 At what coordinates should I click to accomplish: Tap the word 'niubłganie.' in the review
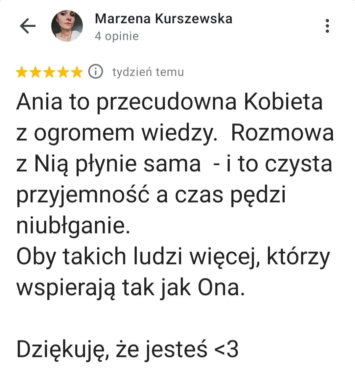[x=73, y=226]
